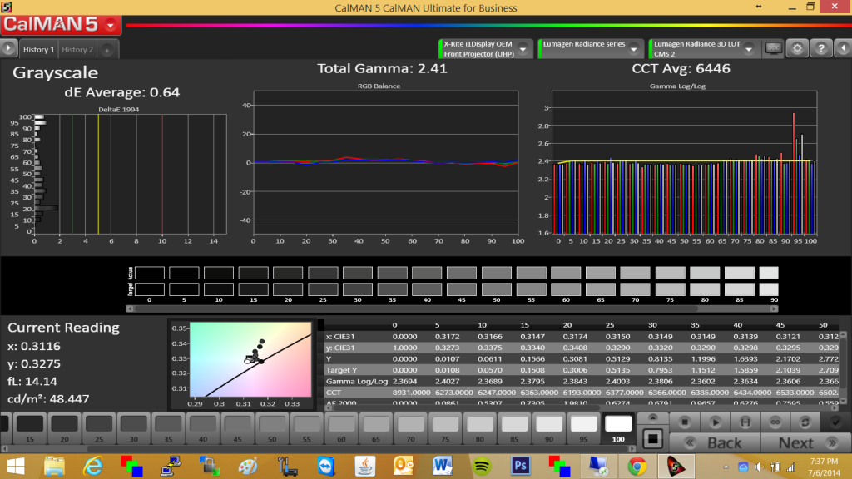Click the bracketed range read icon

point(745,422)
